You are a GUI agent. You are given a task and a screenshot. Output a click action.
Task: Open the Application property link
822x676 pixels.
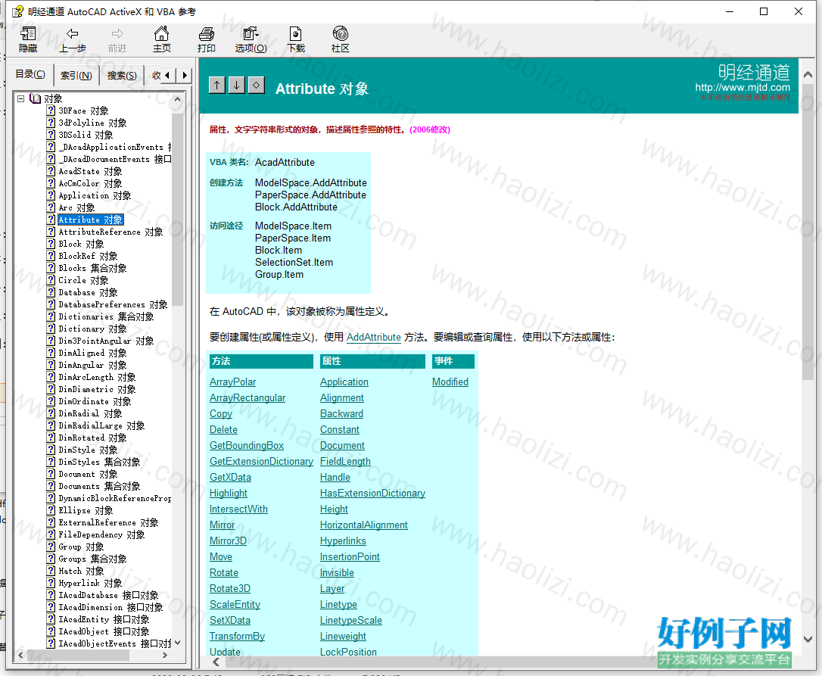click(344, 382)
